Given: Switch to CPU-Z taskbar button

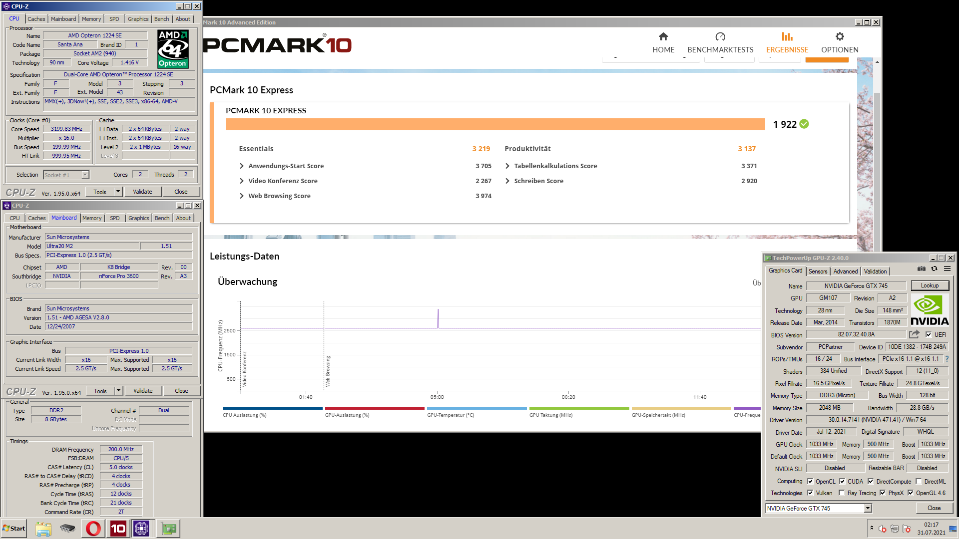Looking at the screenshot, I should 141,529.
